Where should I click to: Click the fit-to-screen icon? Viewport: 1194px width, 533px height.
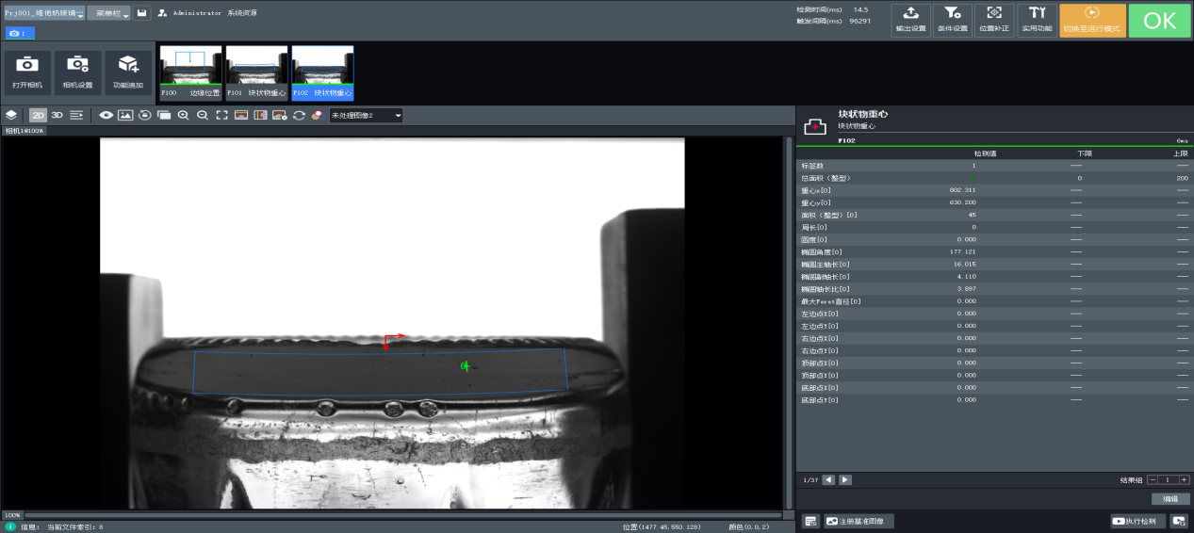(x=221, y=115)
